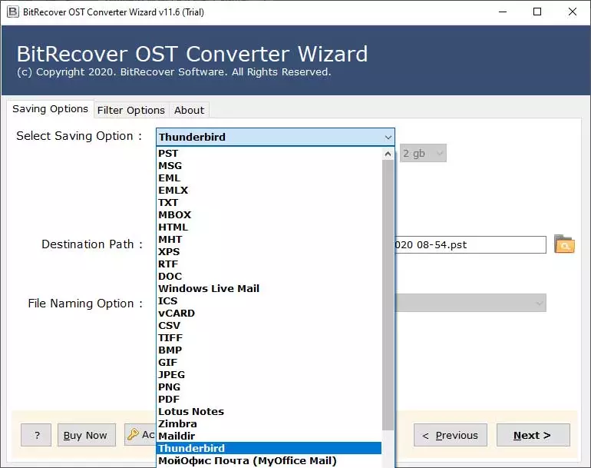This screenshot has height=468, width=591.
Task: Pick HTML in the dropdown list
Action: pos(269,227)
